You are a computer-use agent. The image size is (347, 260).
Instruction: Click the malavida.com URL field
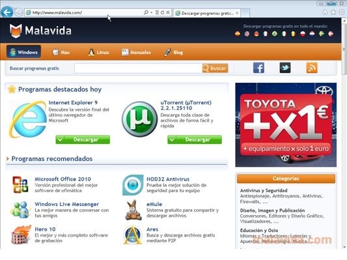pos(84,12)
